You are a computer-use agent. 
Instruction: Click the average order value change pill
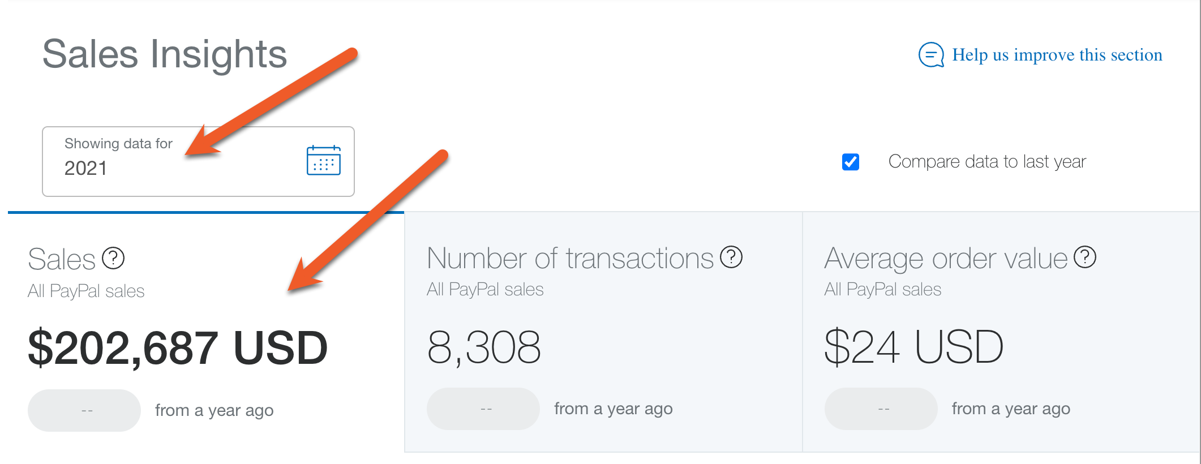coord(881,409)
